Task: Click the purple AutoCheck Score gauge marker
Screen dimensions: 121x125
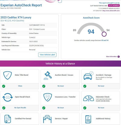Action: [x=104, y=34]
